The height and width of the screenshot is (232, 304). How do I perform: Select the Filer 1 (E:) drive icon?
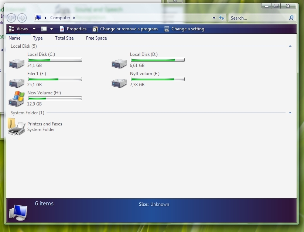coord(16,83)
